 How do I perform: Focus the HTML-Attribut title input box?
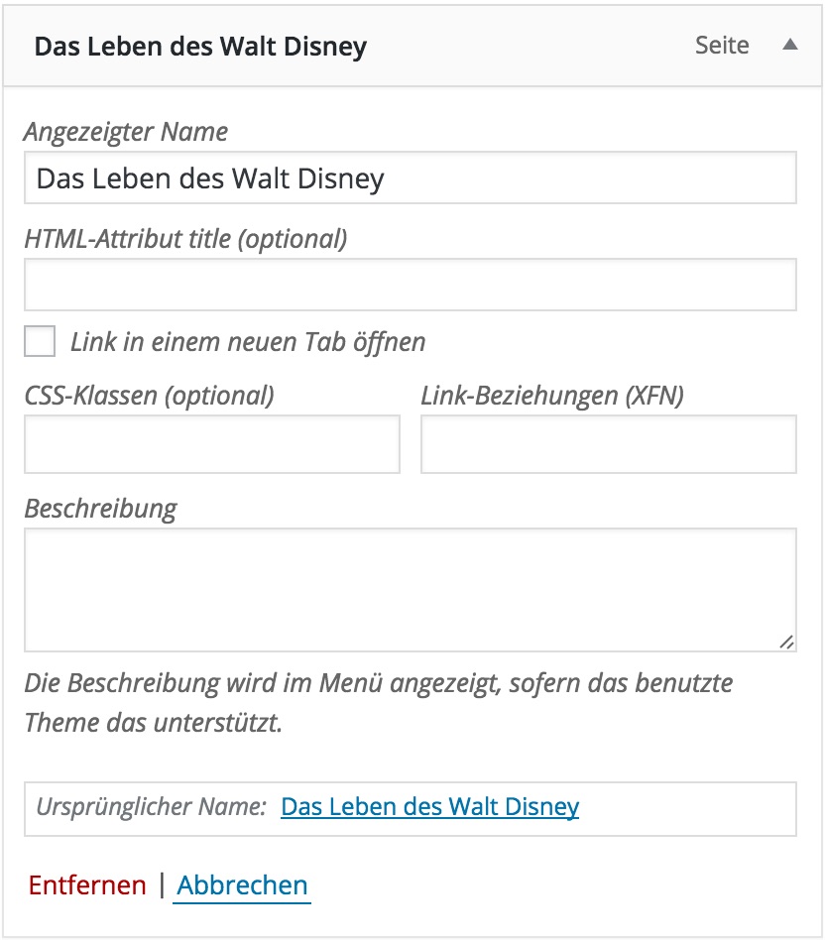pos(410,286)
